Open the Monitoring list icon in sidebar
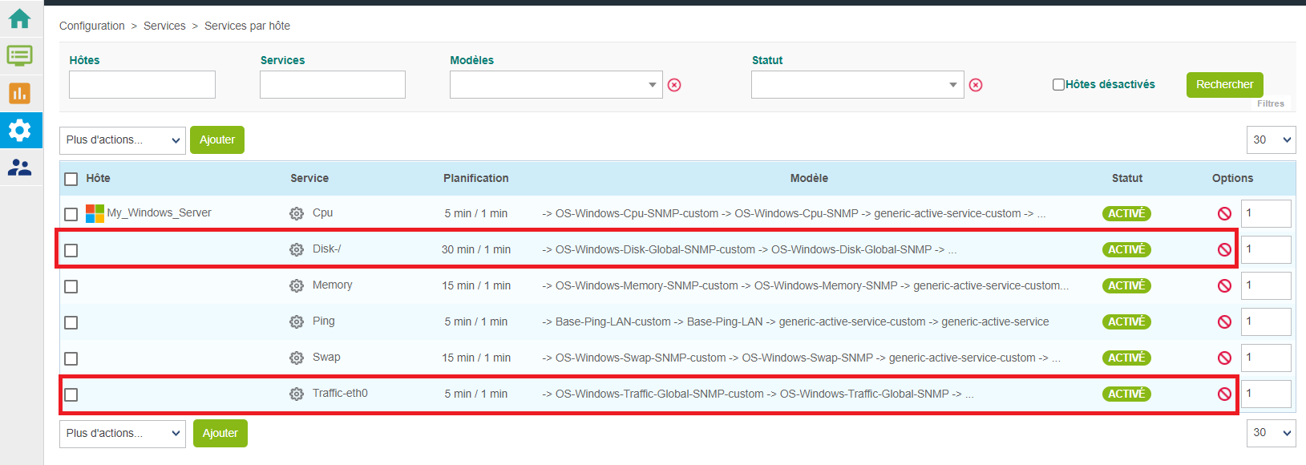The image size is (1306, 465). pos(19,55)
